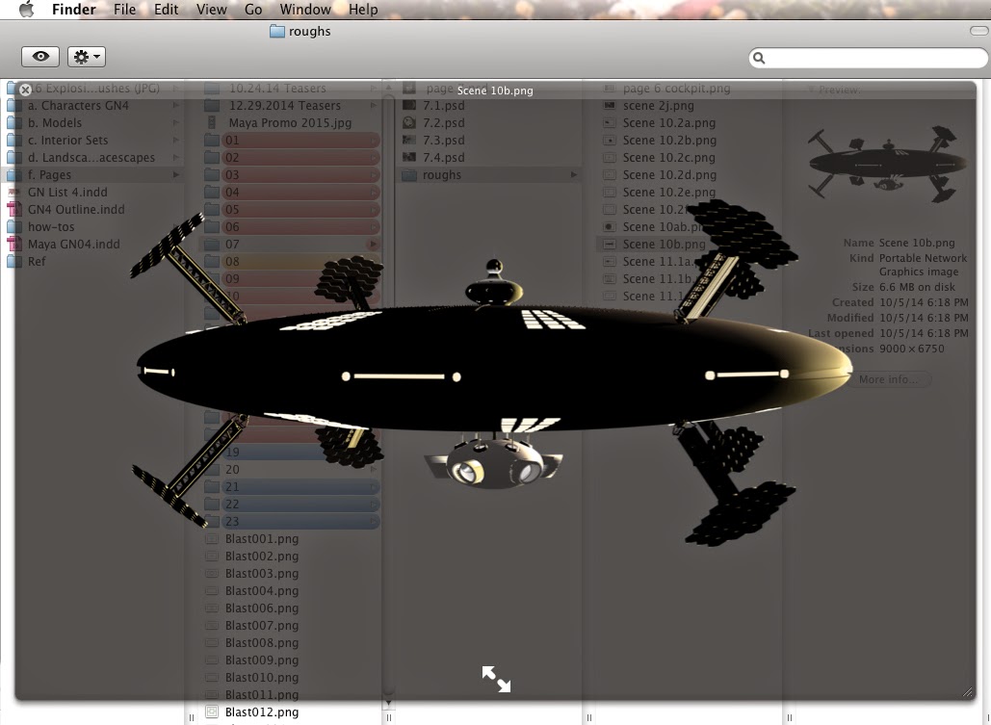Expand the 12.29.2014 Teasers folder arrow
This screenshot has width=991, height=725.
(374, 106)
